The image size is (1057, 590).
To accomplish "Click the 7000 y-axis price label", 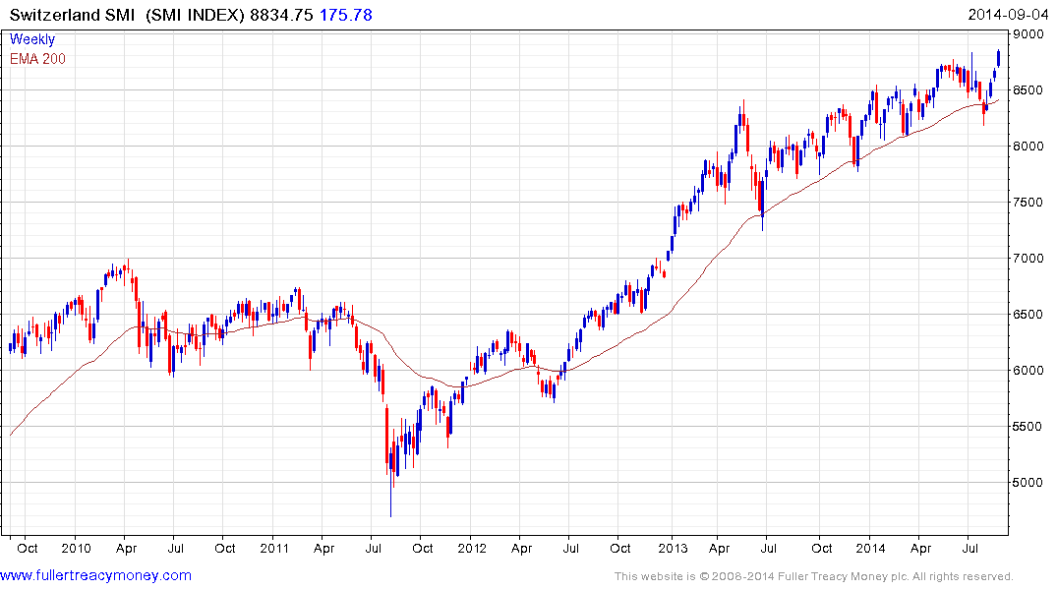I will 1028,258.
